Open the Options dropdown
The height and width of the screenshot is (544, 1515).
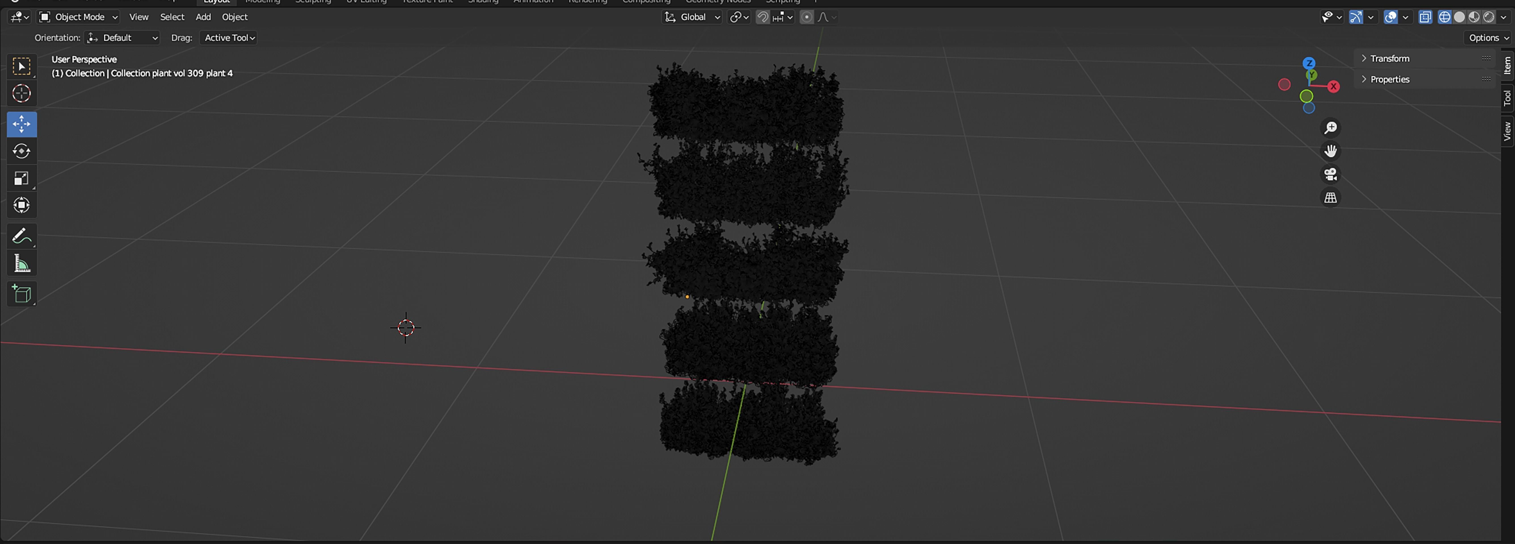tap(1489, 38)
